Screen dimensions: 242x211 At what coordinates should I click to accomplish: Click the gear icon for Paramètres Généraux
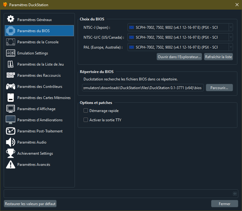pyautogui.click(x=11, y=19)
